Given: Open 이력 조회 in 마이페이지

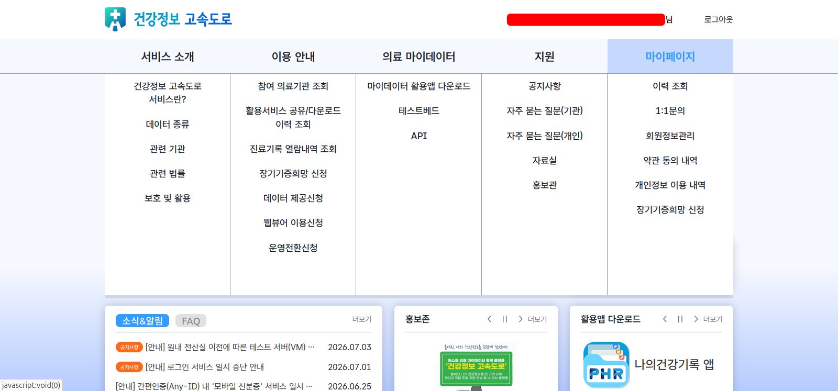Looking at the screenshot, I should pos(670,86).
